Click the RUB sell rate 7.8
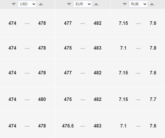Viewport: 165px width, 138px height. pyautogui.click(x=153, y=48)
